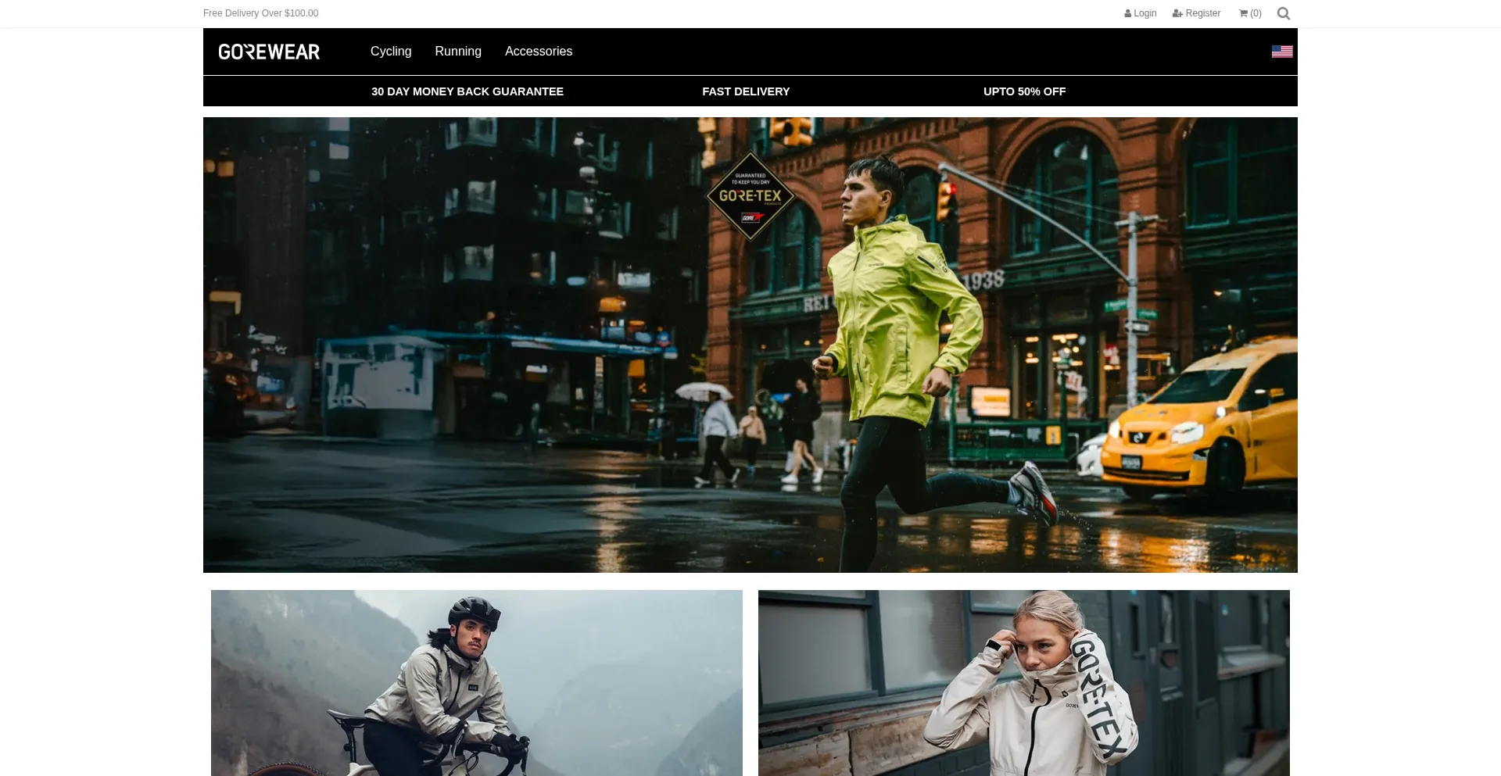
Task: Open the cyclist in gray jacket image
Action: [477, 683]
